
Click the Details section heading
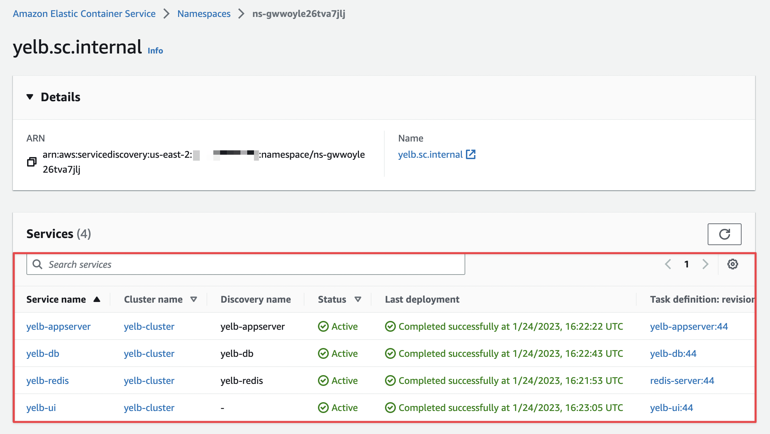[61, 97]
